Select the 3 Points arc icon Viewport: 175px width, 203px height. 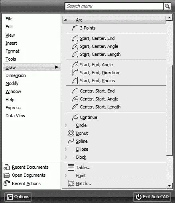[75, 28]
